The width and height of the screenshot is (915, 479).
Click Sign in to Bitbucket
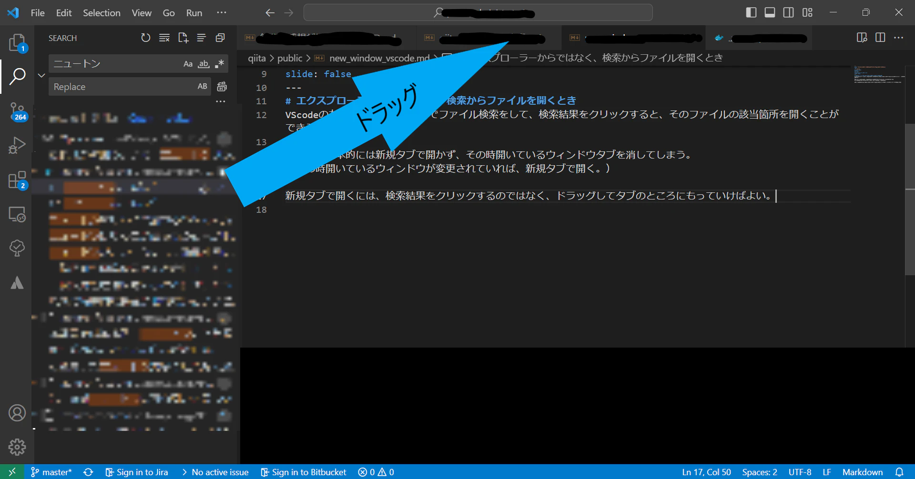(x=304, y=472)
